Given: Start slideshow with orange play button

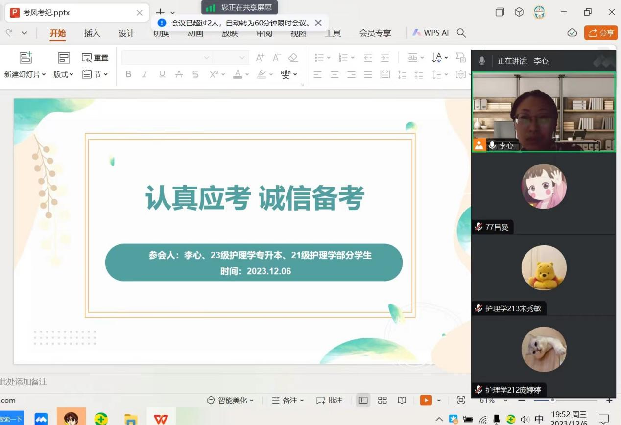Looking at the screenshot, I should [426, 401].
